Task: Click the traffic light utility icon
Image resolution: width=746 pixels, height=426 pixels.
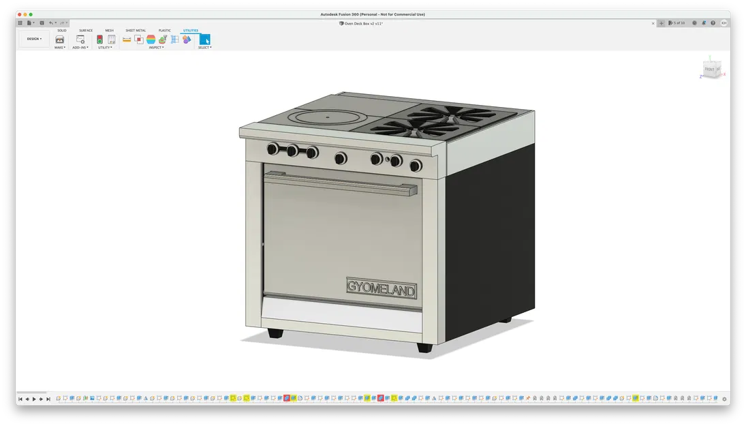Action: (x=99, y=40)
